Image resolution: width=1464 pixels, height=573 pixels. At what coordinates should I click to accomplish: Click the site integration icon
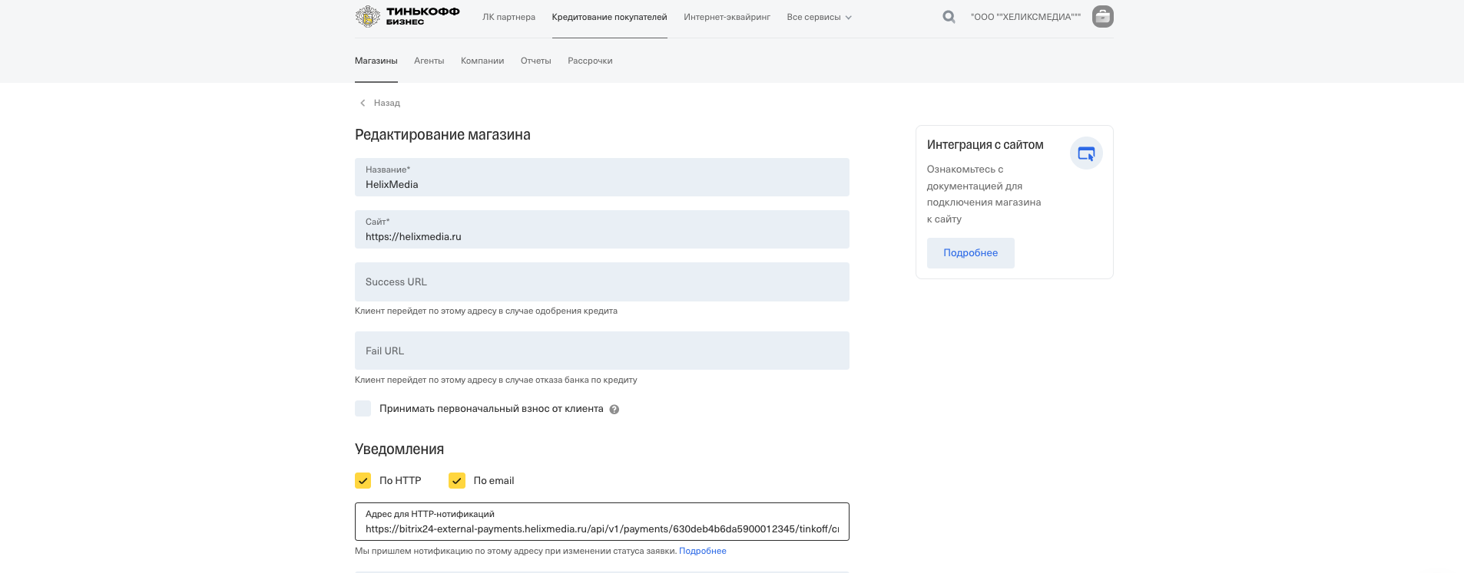click(x=1086, y=153)
